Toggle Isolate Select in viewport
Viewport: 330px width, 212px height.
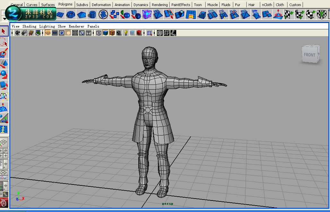149,33
